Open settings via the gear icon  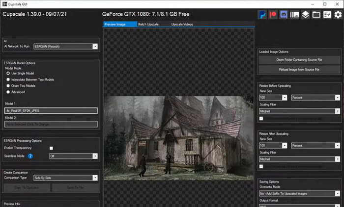pos(338,15)
